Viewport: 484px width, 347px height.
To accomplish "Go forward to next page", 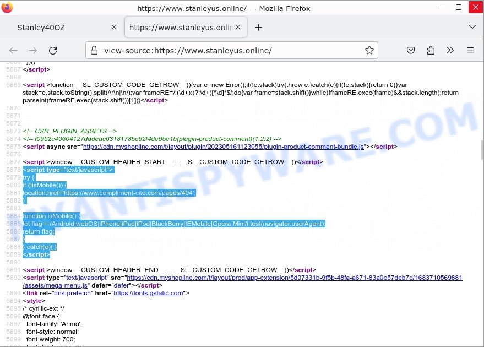I will click(33, 50).
